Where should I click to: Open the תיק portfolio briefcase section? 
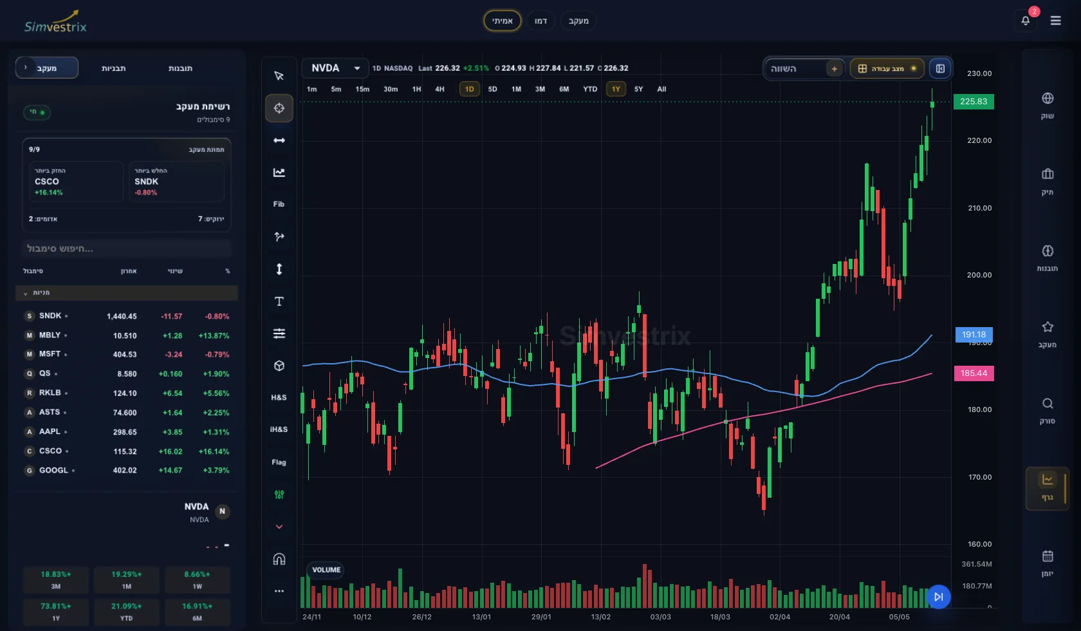1048,182
